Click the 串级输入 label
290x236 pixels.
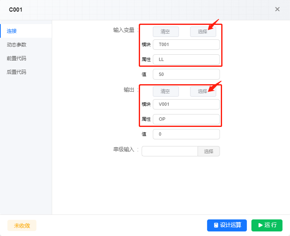click(124, 149)
